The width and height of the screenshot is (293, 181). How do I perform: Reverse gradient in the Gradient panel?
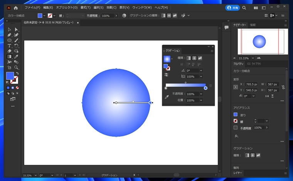pyautogui.click(x=166, y=75)
